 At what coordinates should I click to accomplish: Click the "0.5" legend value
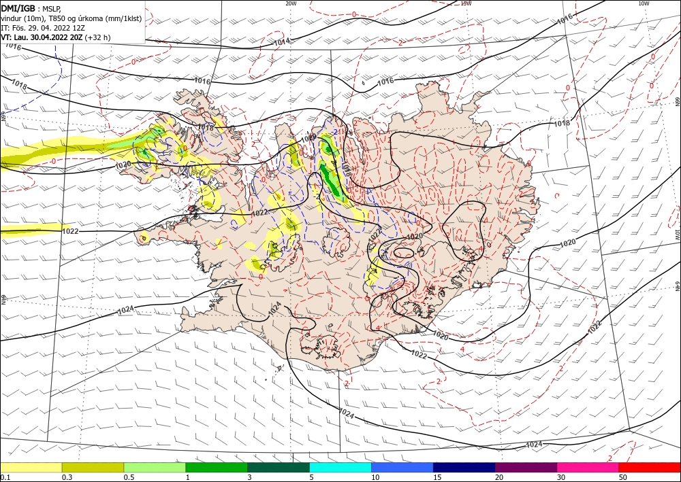coord(128,477)
